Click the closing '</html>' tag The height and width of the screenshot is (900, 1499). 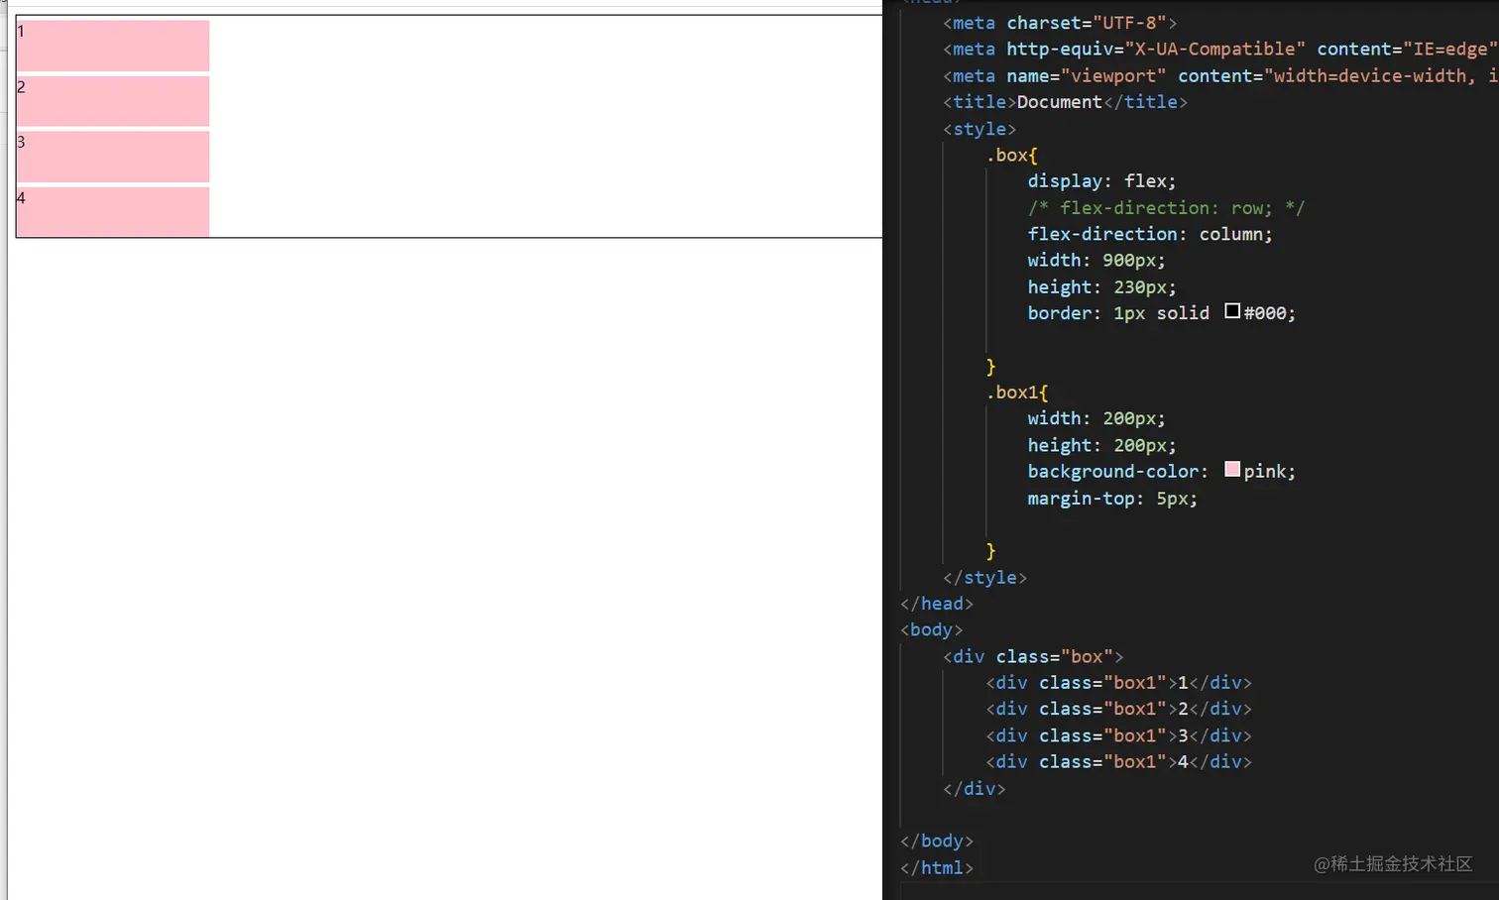coord(937,868)
